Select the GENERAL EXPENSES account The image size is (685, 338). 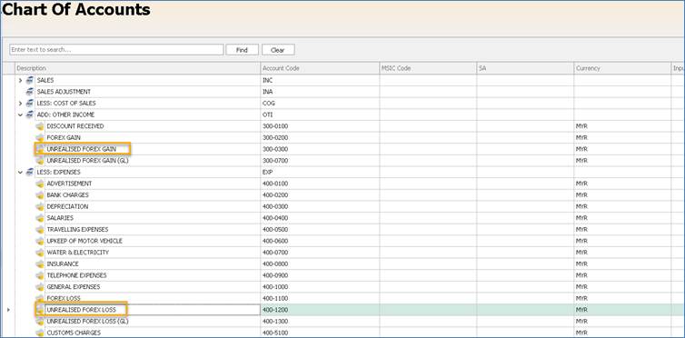coord(74,287)
